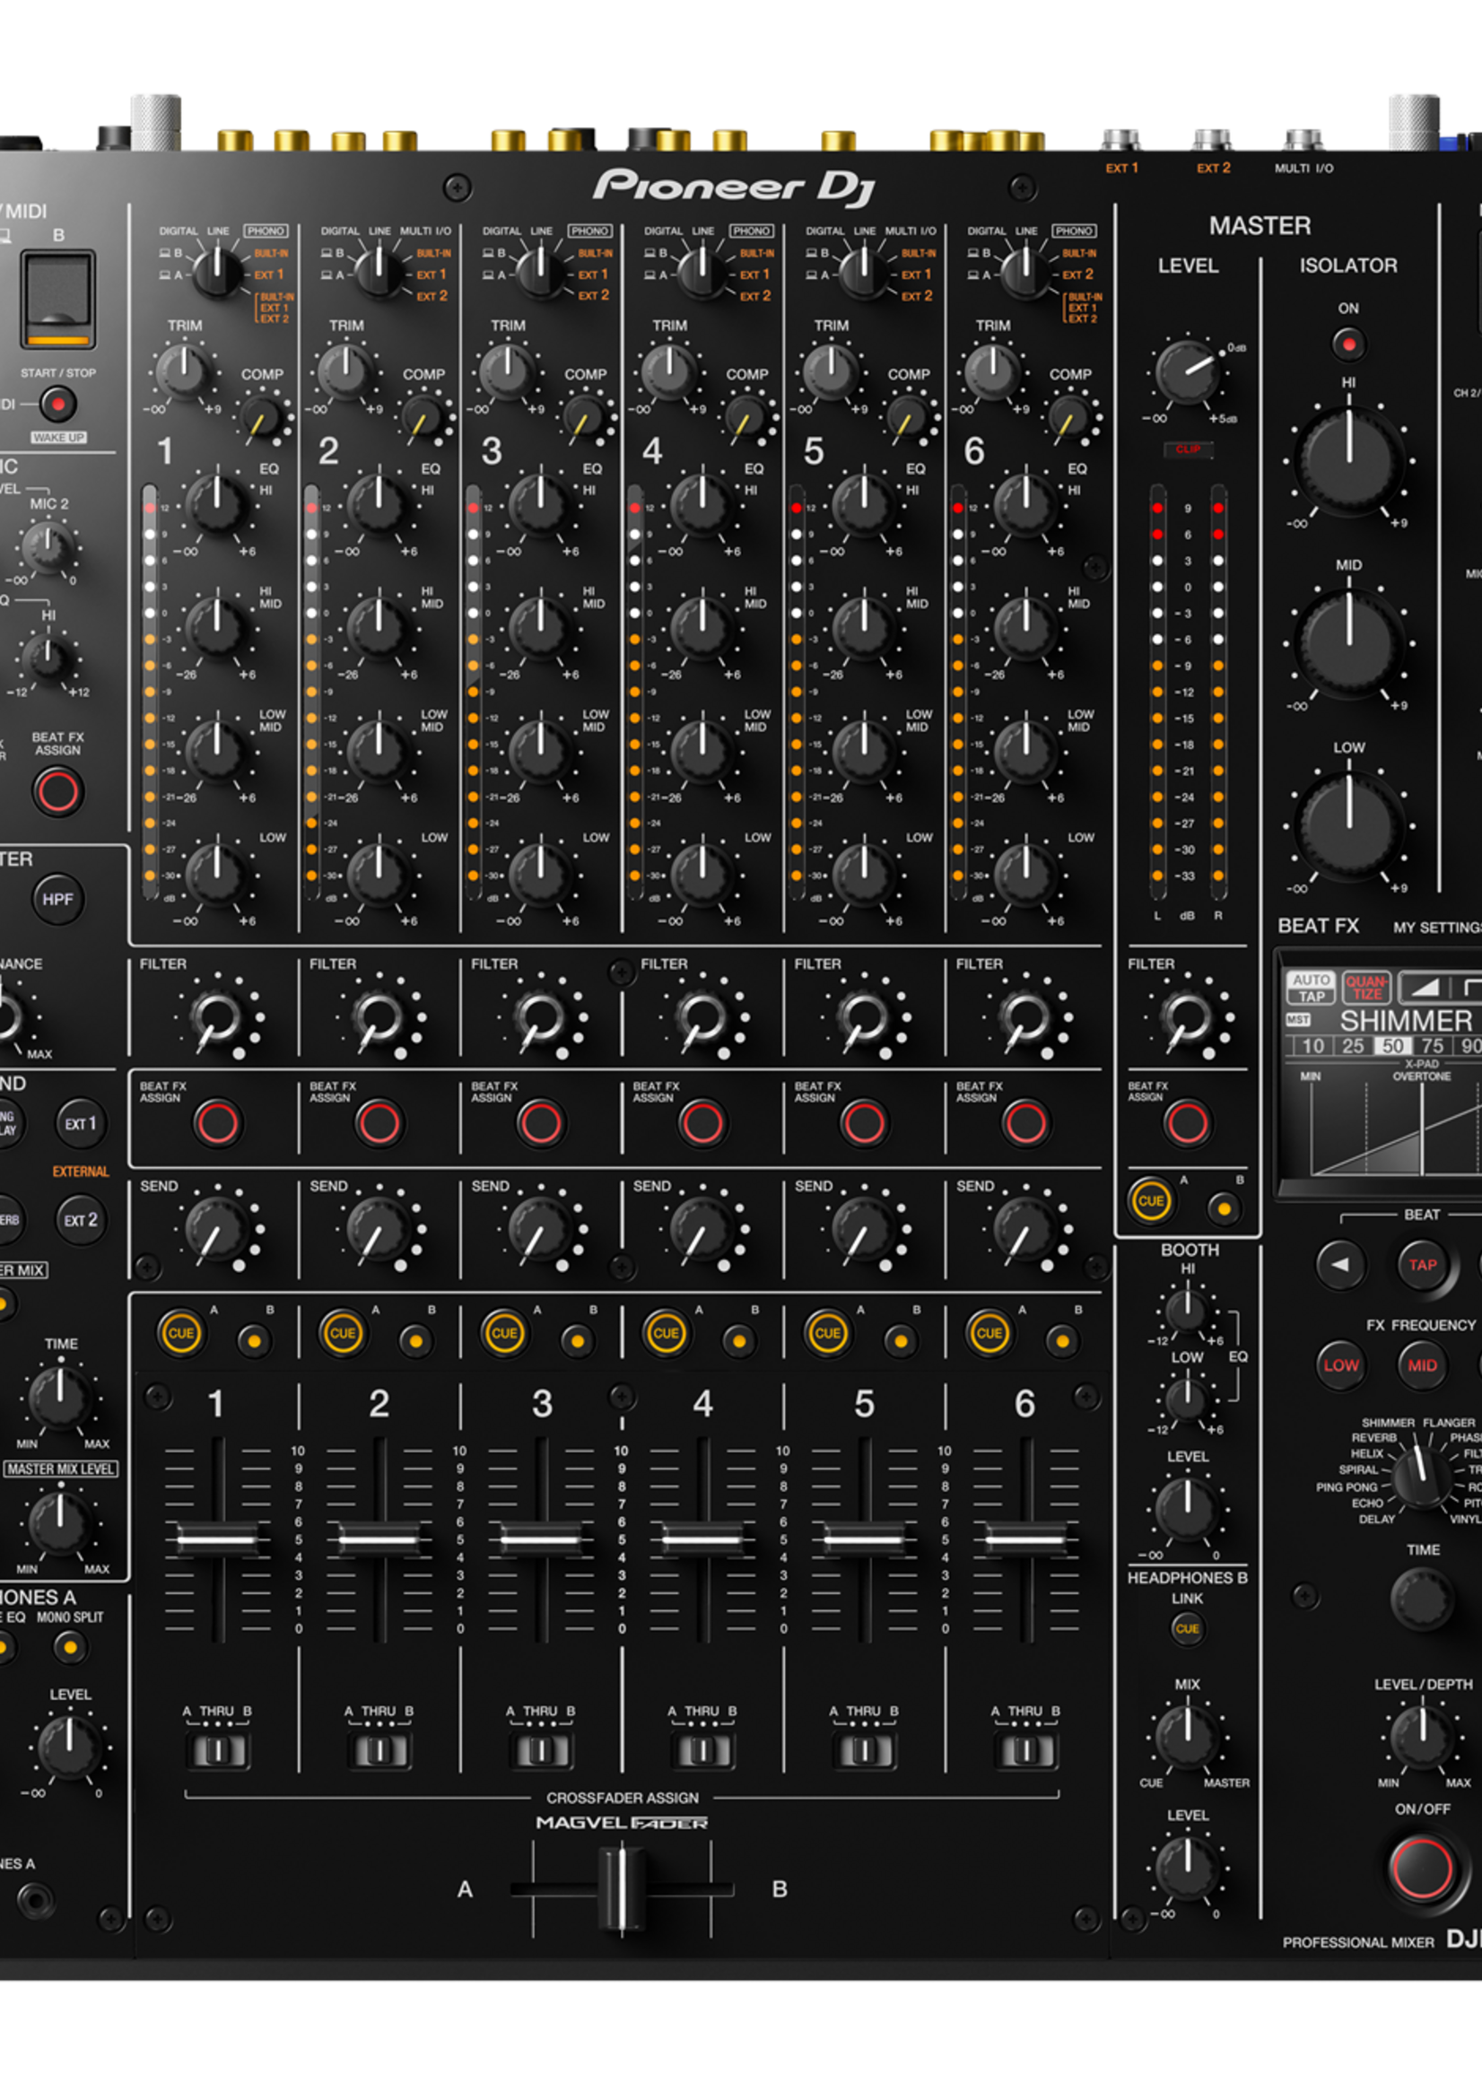
Task: Click the Beat FX effect selector knob
Action: [1421, 1476]
